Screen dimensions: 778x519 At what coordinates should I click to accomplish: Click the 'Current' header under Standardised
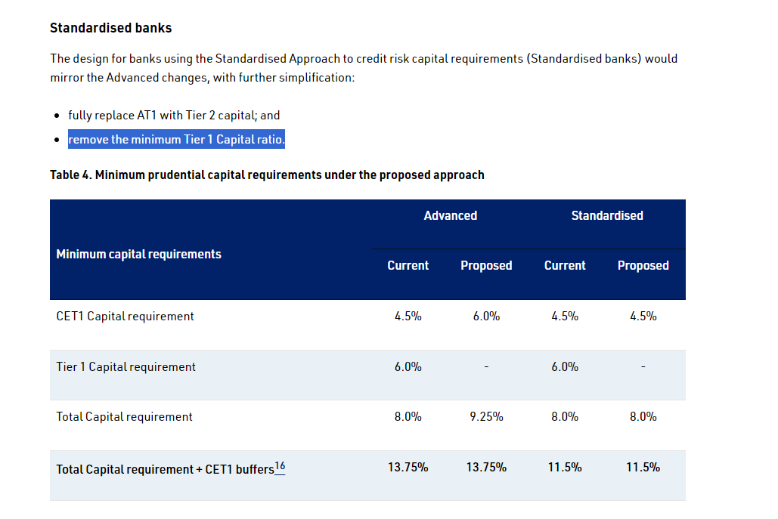pos(565,266)
